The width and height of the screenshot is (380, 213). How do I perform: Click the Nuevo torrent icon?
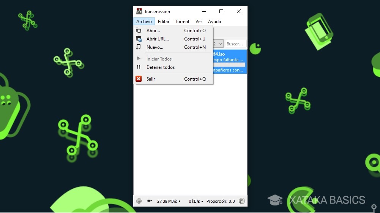(139, 47)
